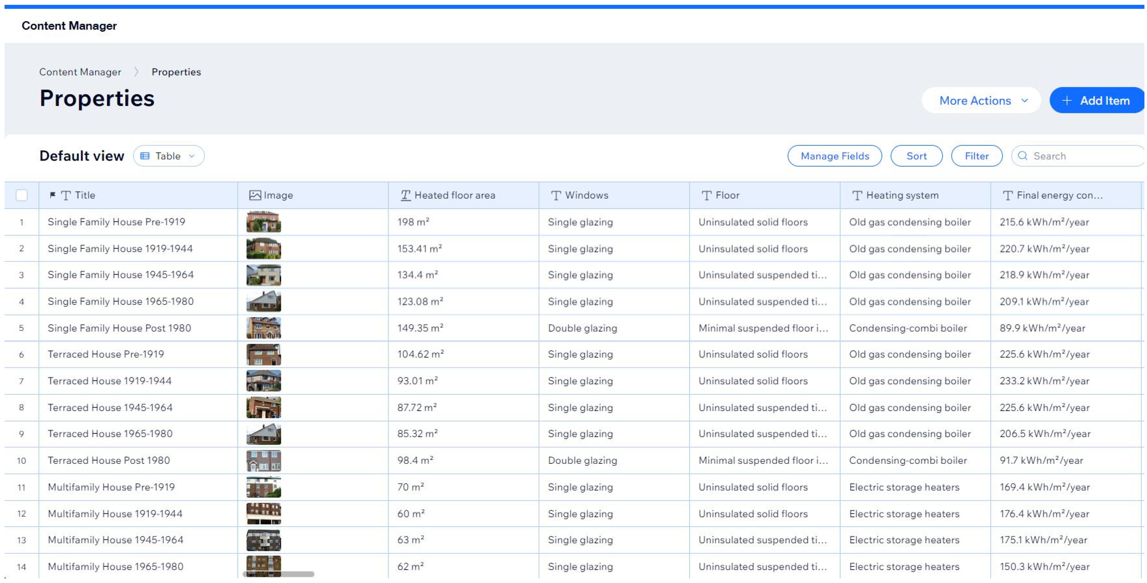The height and width of the screenshot is (583, 1147).
Task: Open thumbnail of Single Family House Pre-1919
Action: [264, 222]
